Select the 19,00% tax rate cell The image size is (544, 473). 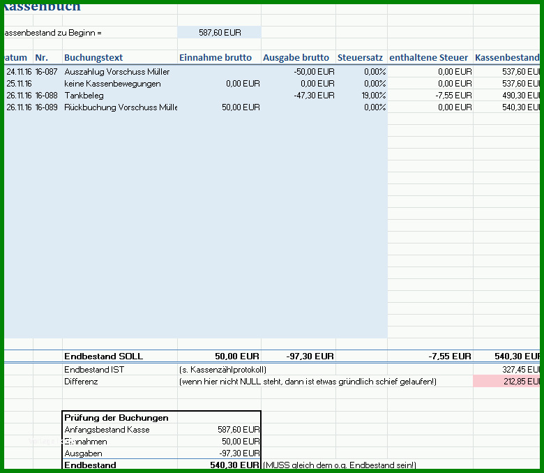361,96
